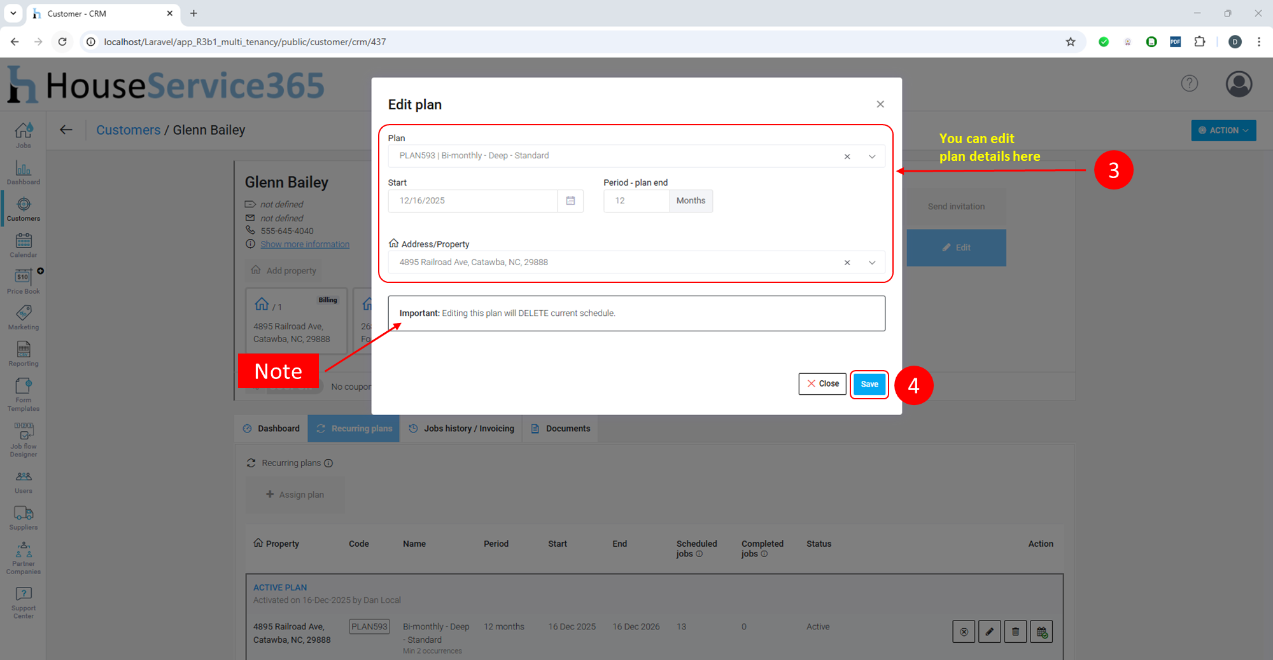Click the Show more information link
The width and height of the screenshot is (1273, 660).
(305, 244)
